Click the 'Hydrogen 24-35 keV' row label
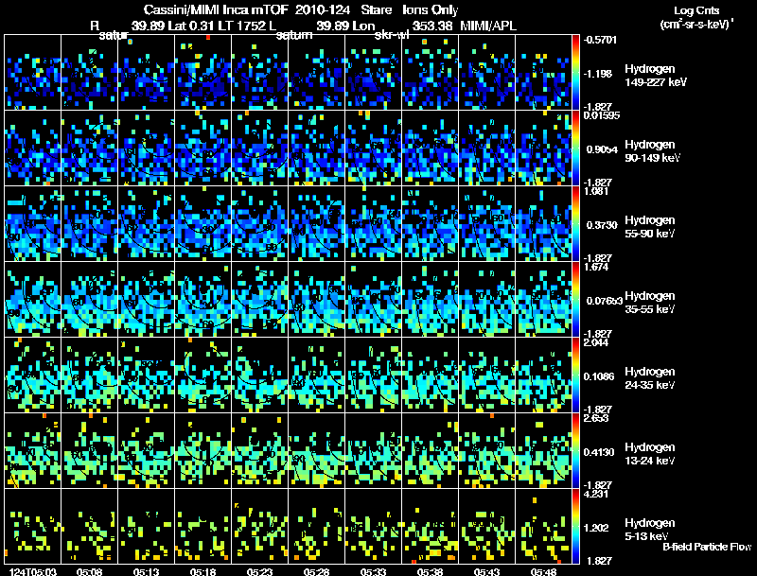This screenshot has height=576, width=757. pyautogui.click(x=650, y=378)
